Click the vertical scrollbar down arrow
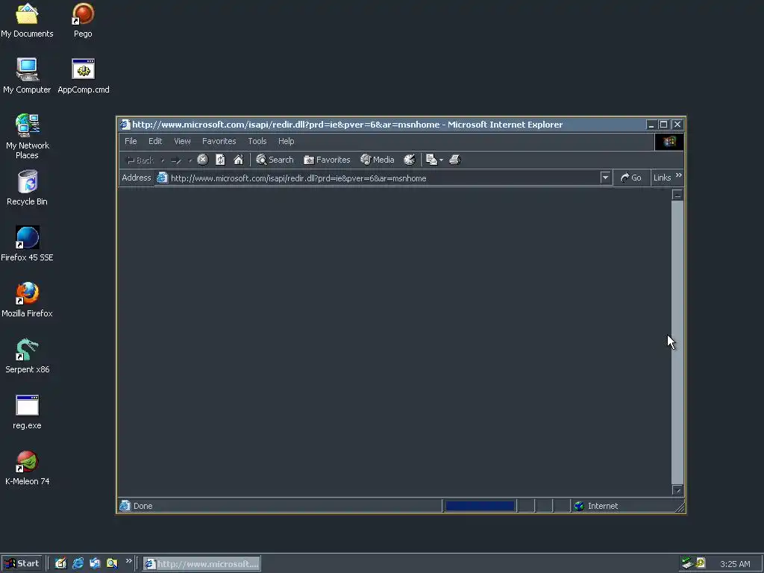Image resolution: width=764 pixels, height=573 pixels. [x=677, y=489]
